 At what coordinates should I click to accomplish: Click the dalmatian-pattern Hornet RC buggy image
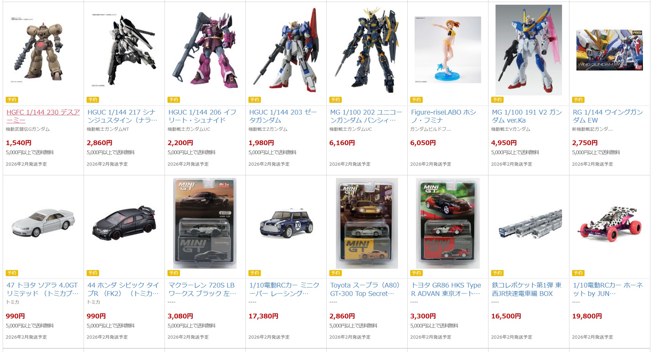(609, 223)
